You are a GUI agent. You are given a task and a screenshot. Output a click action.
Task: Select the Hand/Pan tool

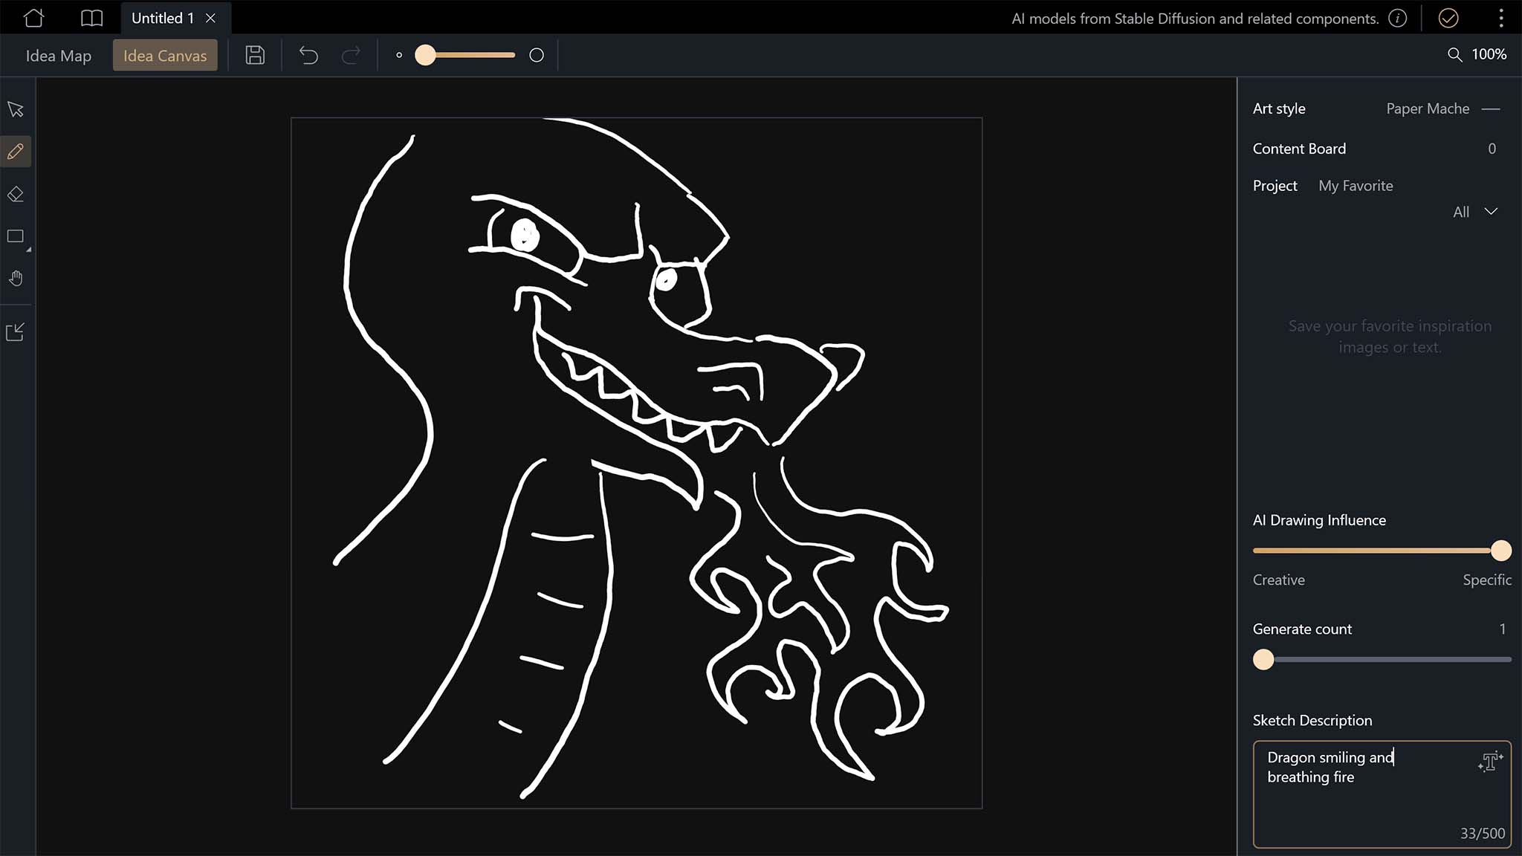tap(16, 278)
